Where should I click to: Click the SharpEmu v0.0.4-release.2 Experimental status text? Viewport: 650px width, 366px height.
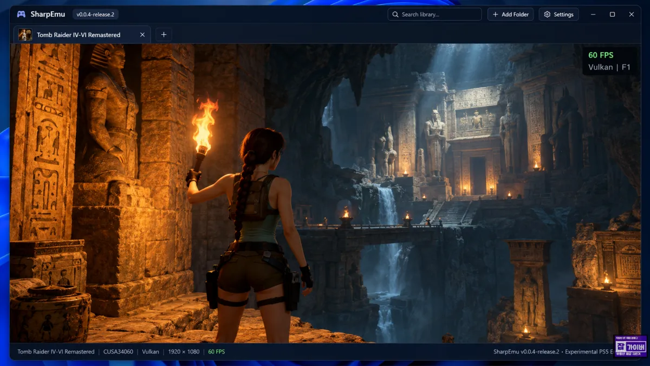tap(552, 351)
